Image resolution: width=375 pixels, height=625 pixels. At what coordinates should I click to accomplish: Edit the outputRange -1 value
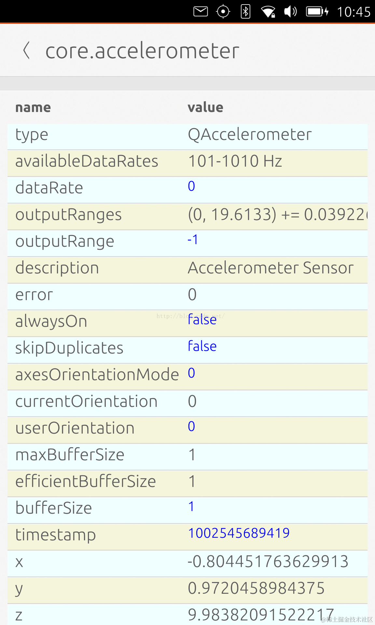(x=193, y=240)
